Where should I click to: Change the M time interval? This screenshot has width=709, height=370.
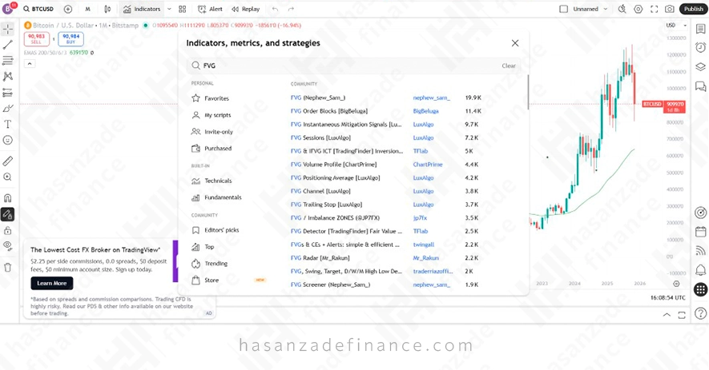coord(87,9)
